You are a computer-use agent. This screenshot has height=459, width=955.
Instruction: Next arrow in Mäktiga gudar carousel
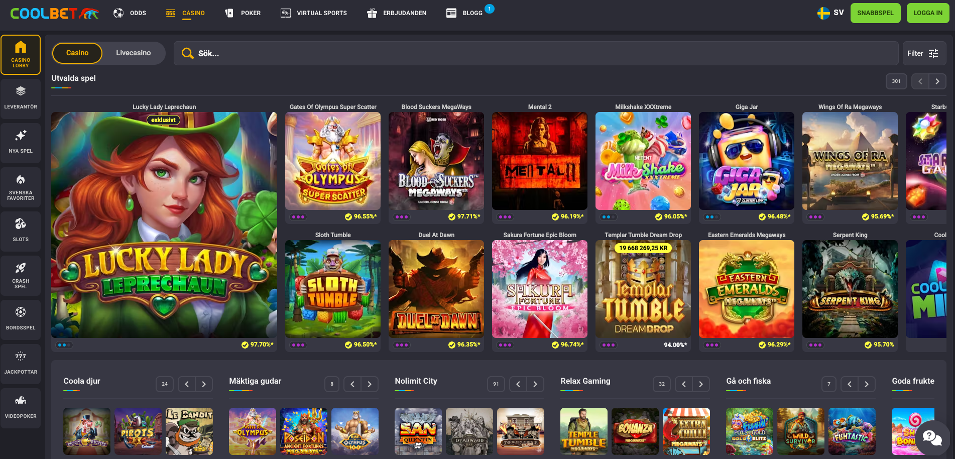point(370,384)
